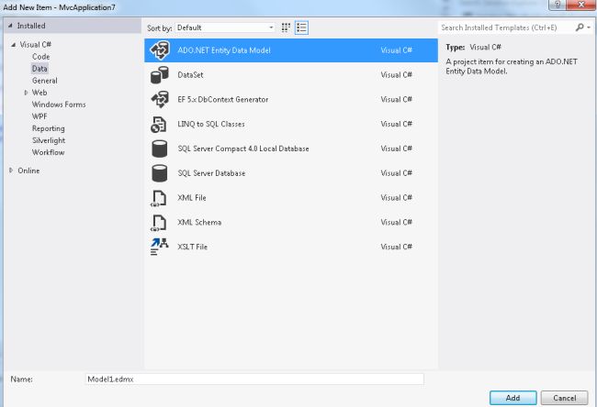
Task: Click 'LINQ to SQL Classes' text
Action: coord(211,124)
